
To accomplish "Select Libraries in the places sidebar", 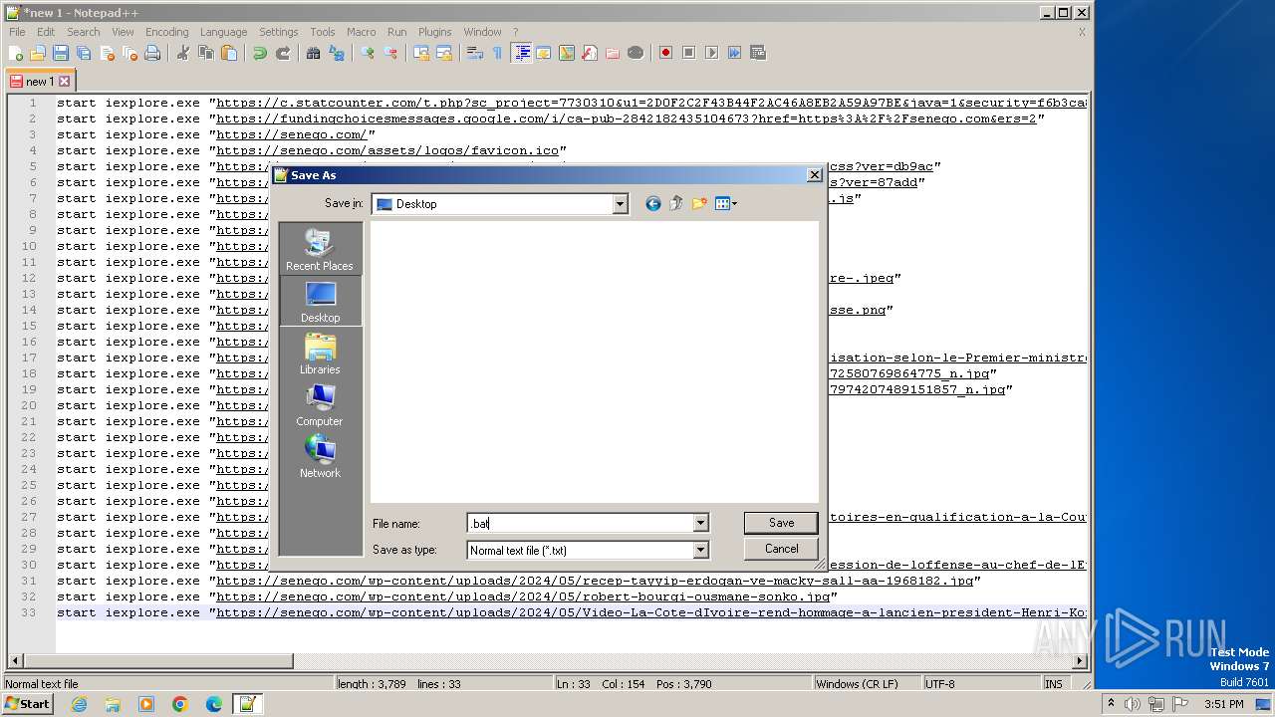I will click(320, 353).
